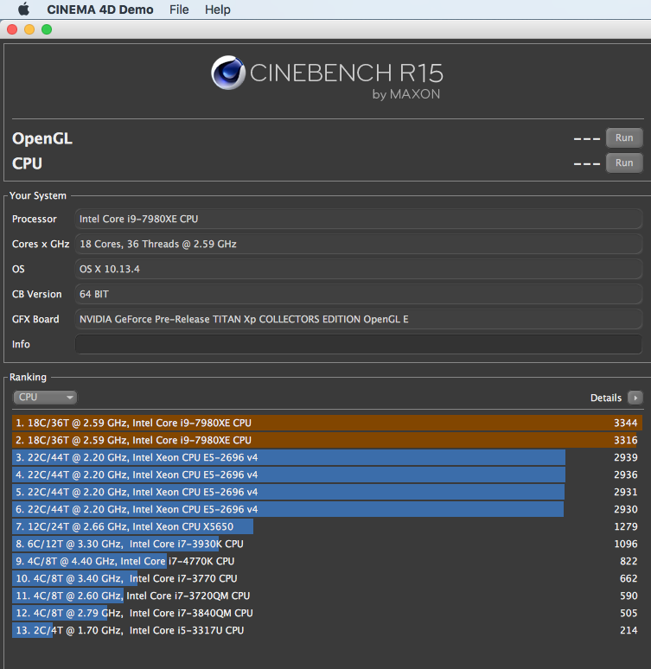
Task: Run the OpenGL benchmark
Action: [x=624, y=137]
